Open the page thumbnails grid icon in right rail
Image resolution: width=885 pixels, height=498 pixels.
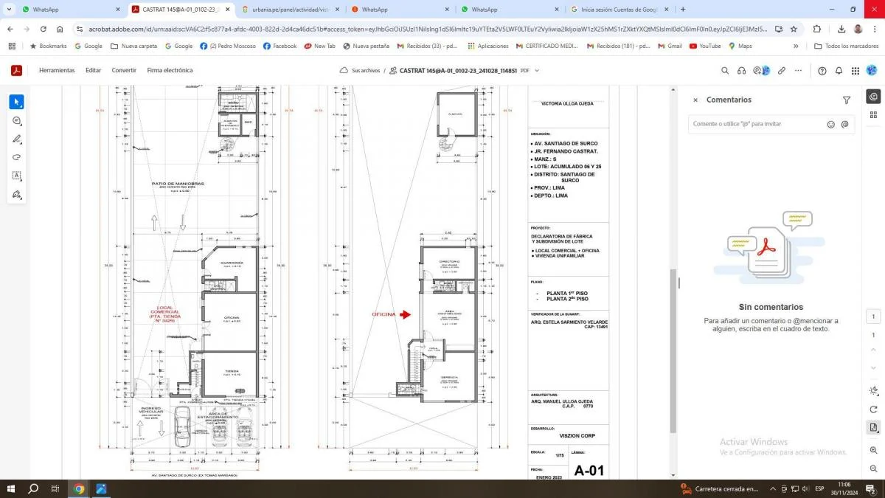(x=874, y=114)
